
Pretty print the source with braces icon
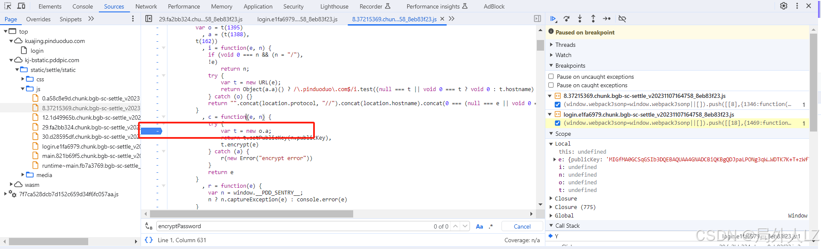pyautogui.click(x=149, y=240)
